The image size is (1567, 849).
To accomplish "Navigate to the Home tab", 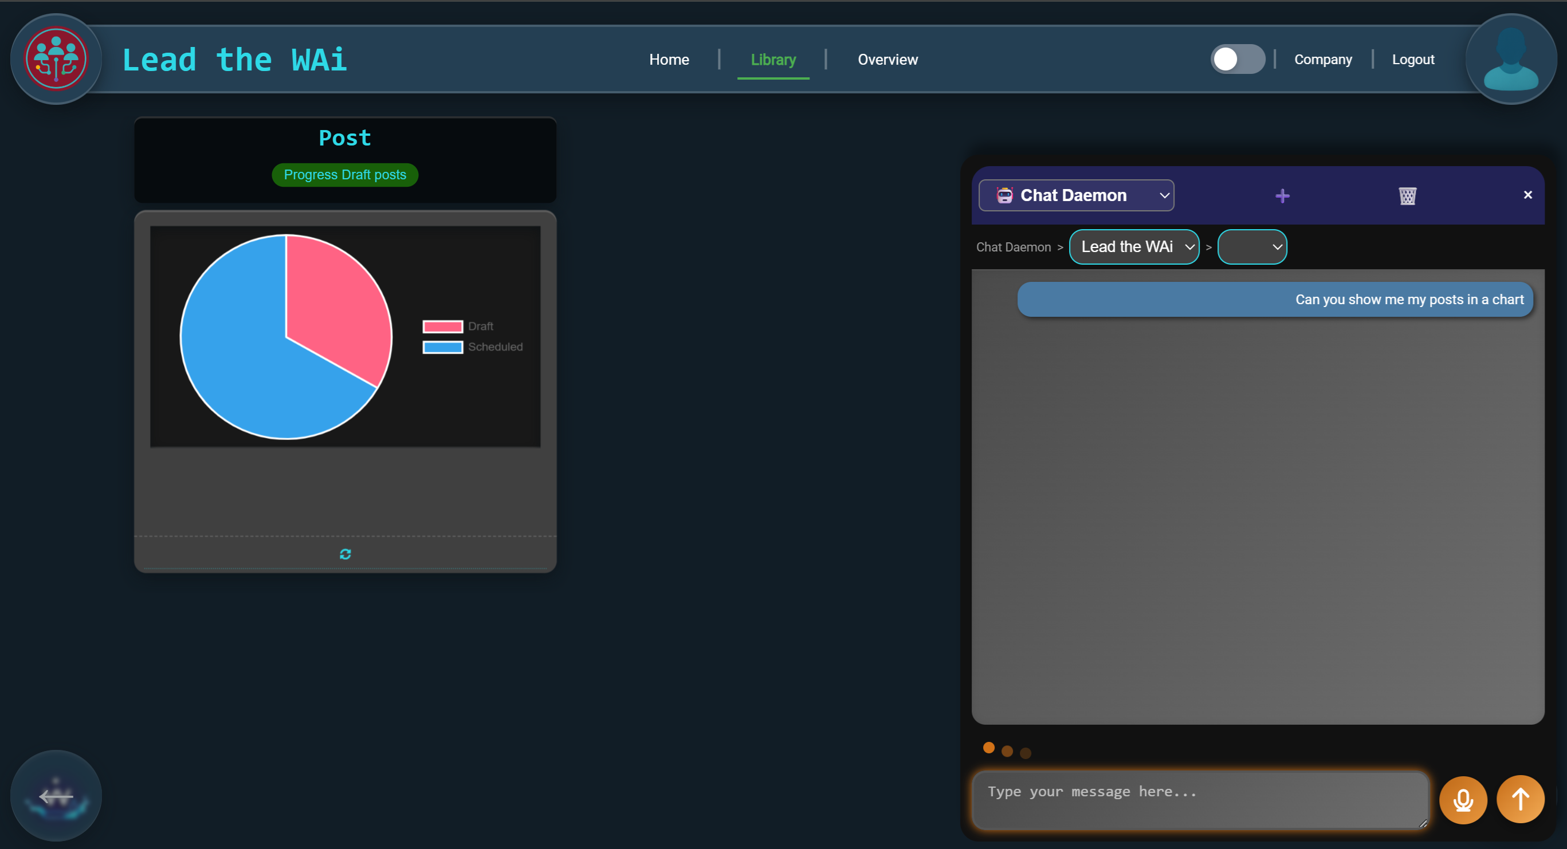I will point(669,59).
